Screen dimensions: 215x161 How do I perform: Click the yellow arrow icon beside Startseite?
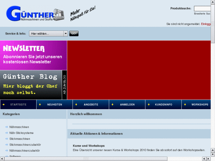(4, 105)
